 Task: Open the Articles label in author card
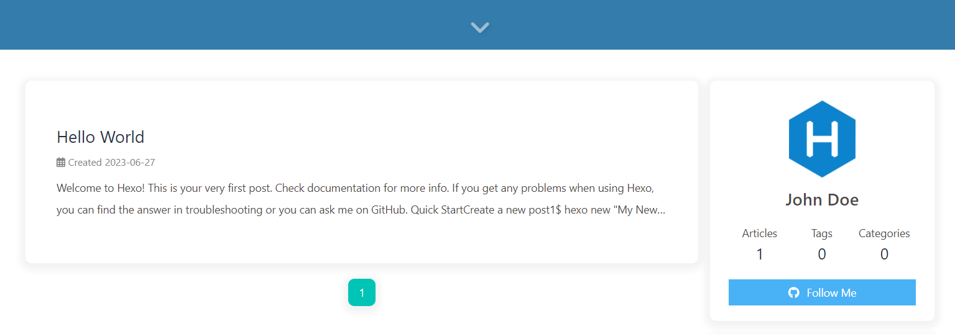[x=760, y=233]
